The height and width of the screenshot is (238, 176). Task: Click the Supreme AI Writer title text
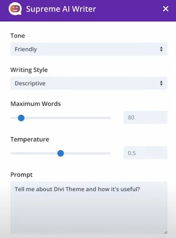[61, 9]
